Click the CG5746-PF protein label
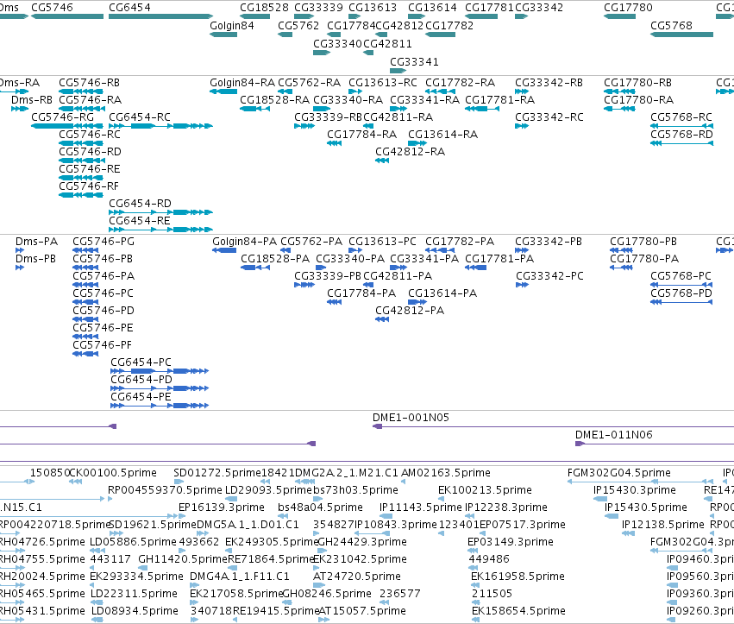 pyautogui.click(x=102, y=345)
